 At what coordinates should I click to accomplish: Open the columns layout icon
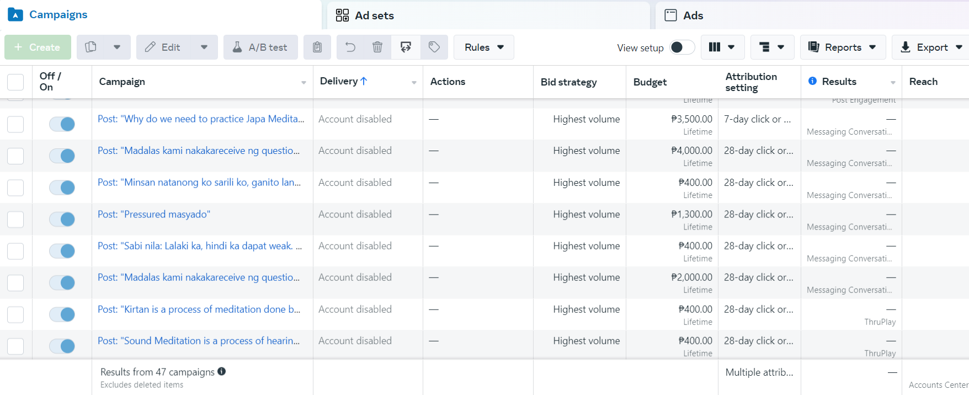(722, 47)
